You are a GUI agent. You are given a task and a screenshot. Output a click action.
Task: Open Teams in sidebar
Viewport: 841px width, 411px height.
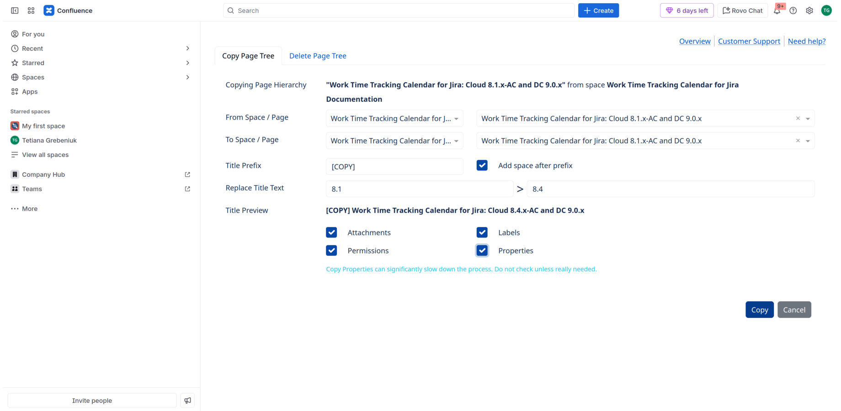[32, 189]
